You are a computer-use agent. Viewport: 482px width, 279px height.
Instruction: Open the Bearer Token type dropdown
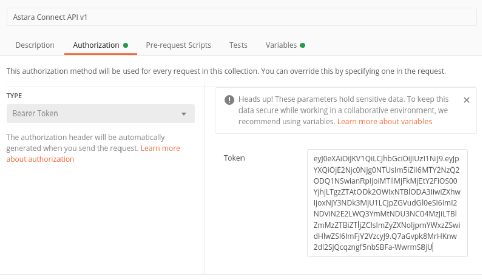[100, 114]
